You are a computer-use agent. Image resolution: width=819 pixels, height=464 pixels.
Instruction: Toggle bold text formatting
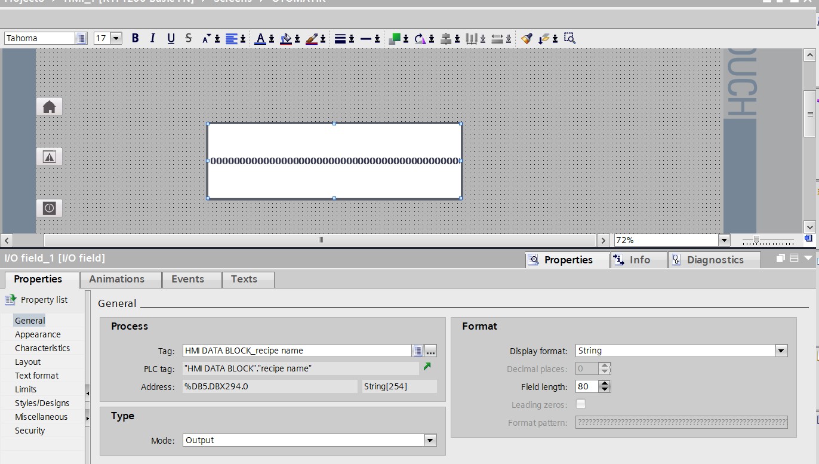(x=135, y=38)
